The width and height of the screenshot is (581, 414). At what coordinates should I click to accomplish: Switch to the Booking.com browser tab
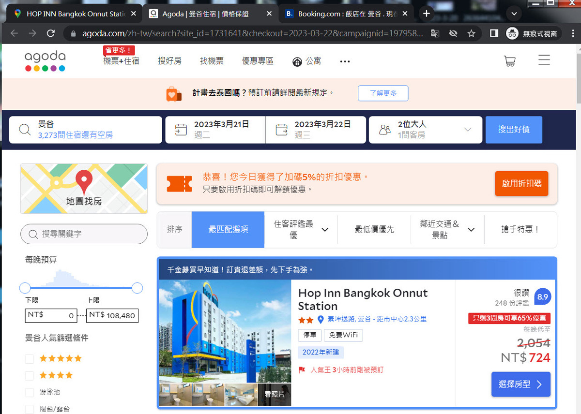[x=346, y=14]
